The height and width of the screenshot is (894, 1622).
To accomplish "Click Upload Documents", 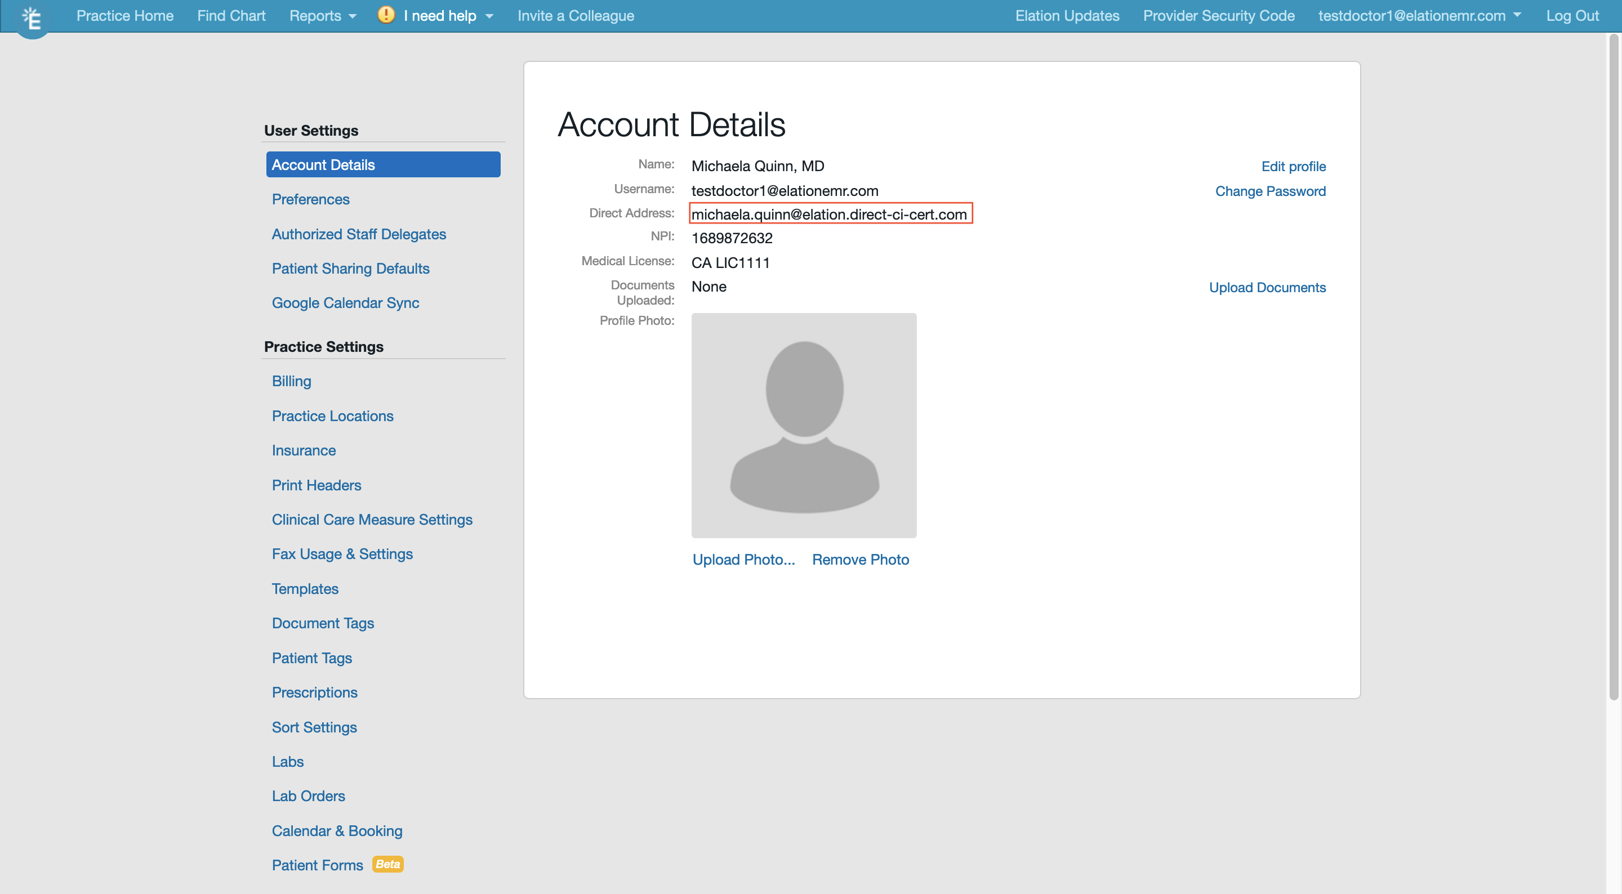I will tap(1268, 287).
